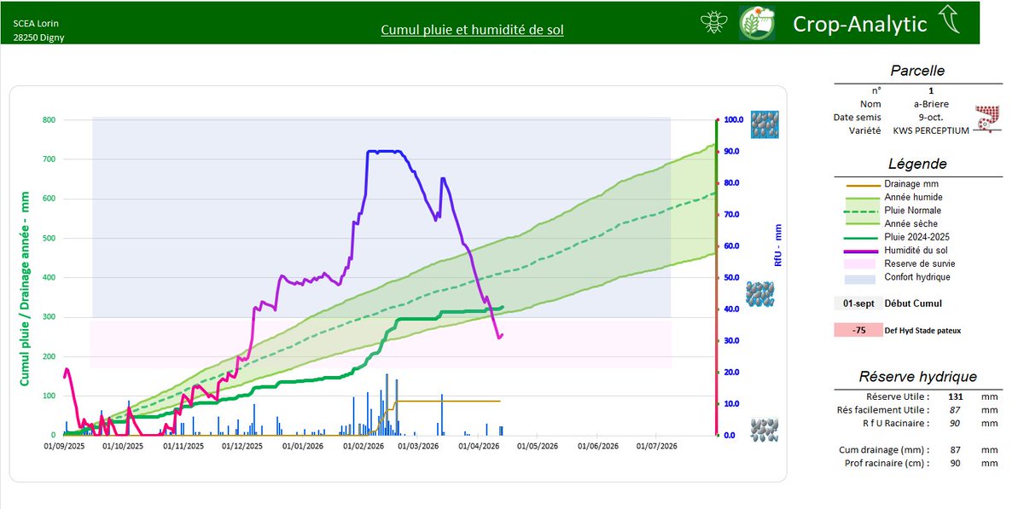Click the "Année humide" legend label

pyautogui.click(x=915, y=197)
